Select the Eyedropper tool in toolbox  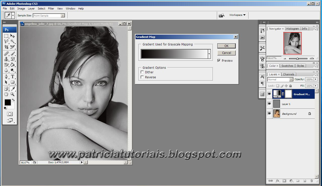pos(12,89)
